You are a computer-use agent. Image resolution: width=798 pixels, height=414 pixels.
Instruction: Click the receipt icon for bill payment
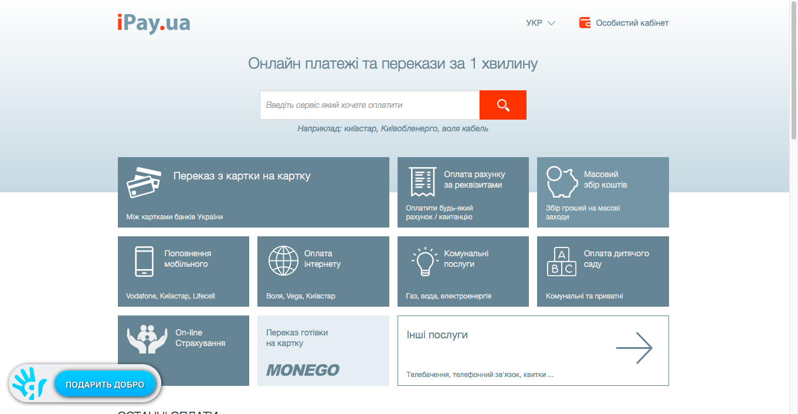422,182
